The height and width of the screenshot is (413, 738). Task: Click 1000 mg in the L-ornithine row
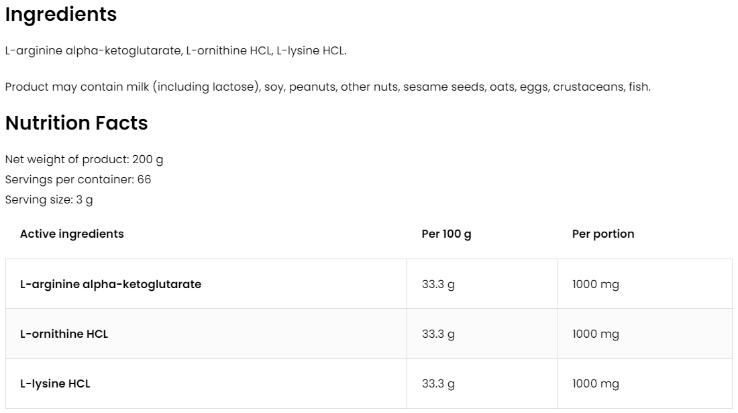(x=595, y=334)
